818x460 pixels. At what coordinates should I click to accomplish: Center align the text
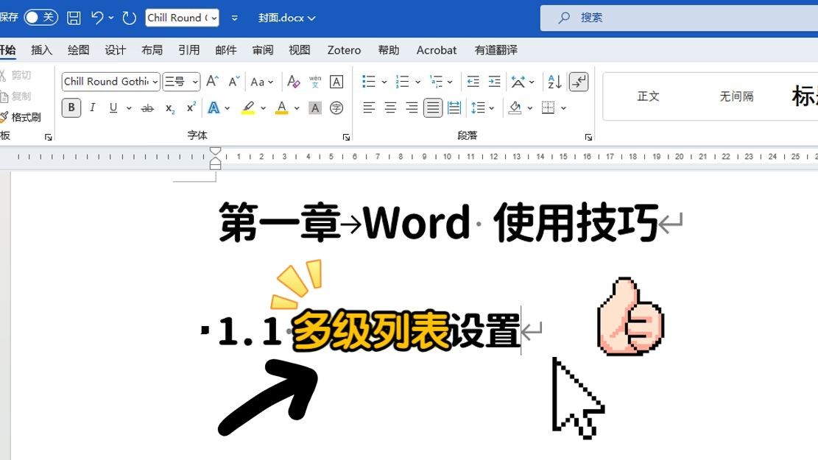pyautogui.click(x=390, y=108)
